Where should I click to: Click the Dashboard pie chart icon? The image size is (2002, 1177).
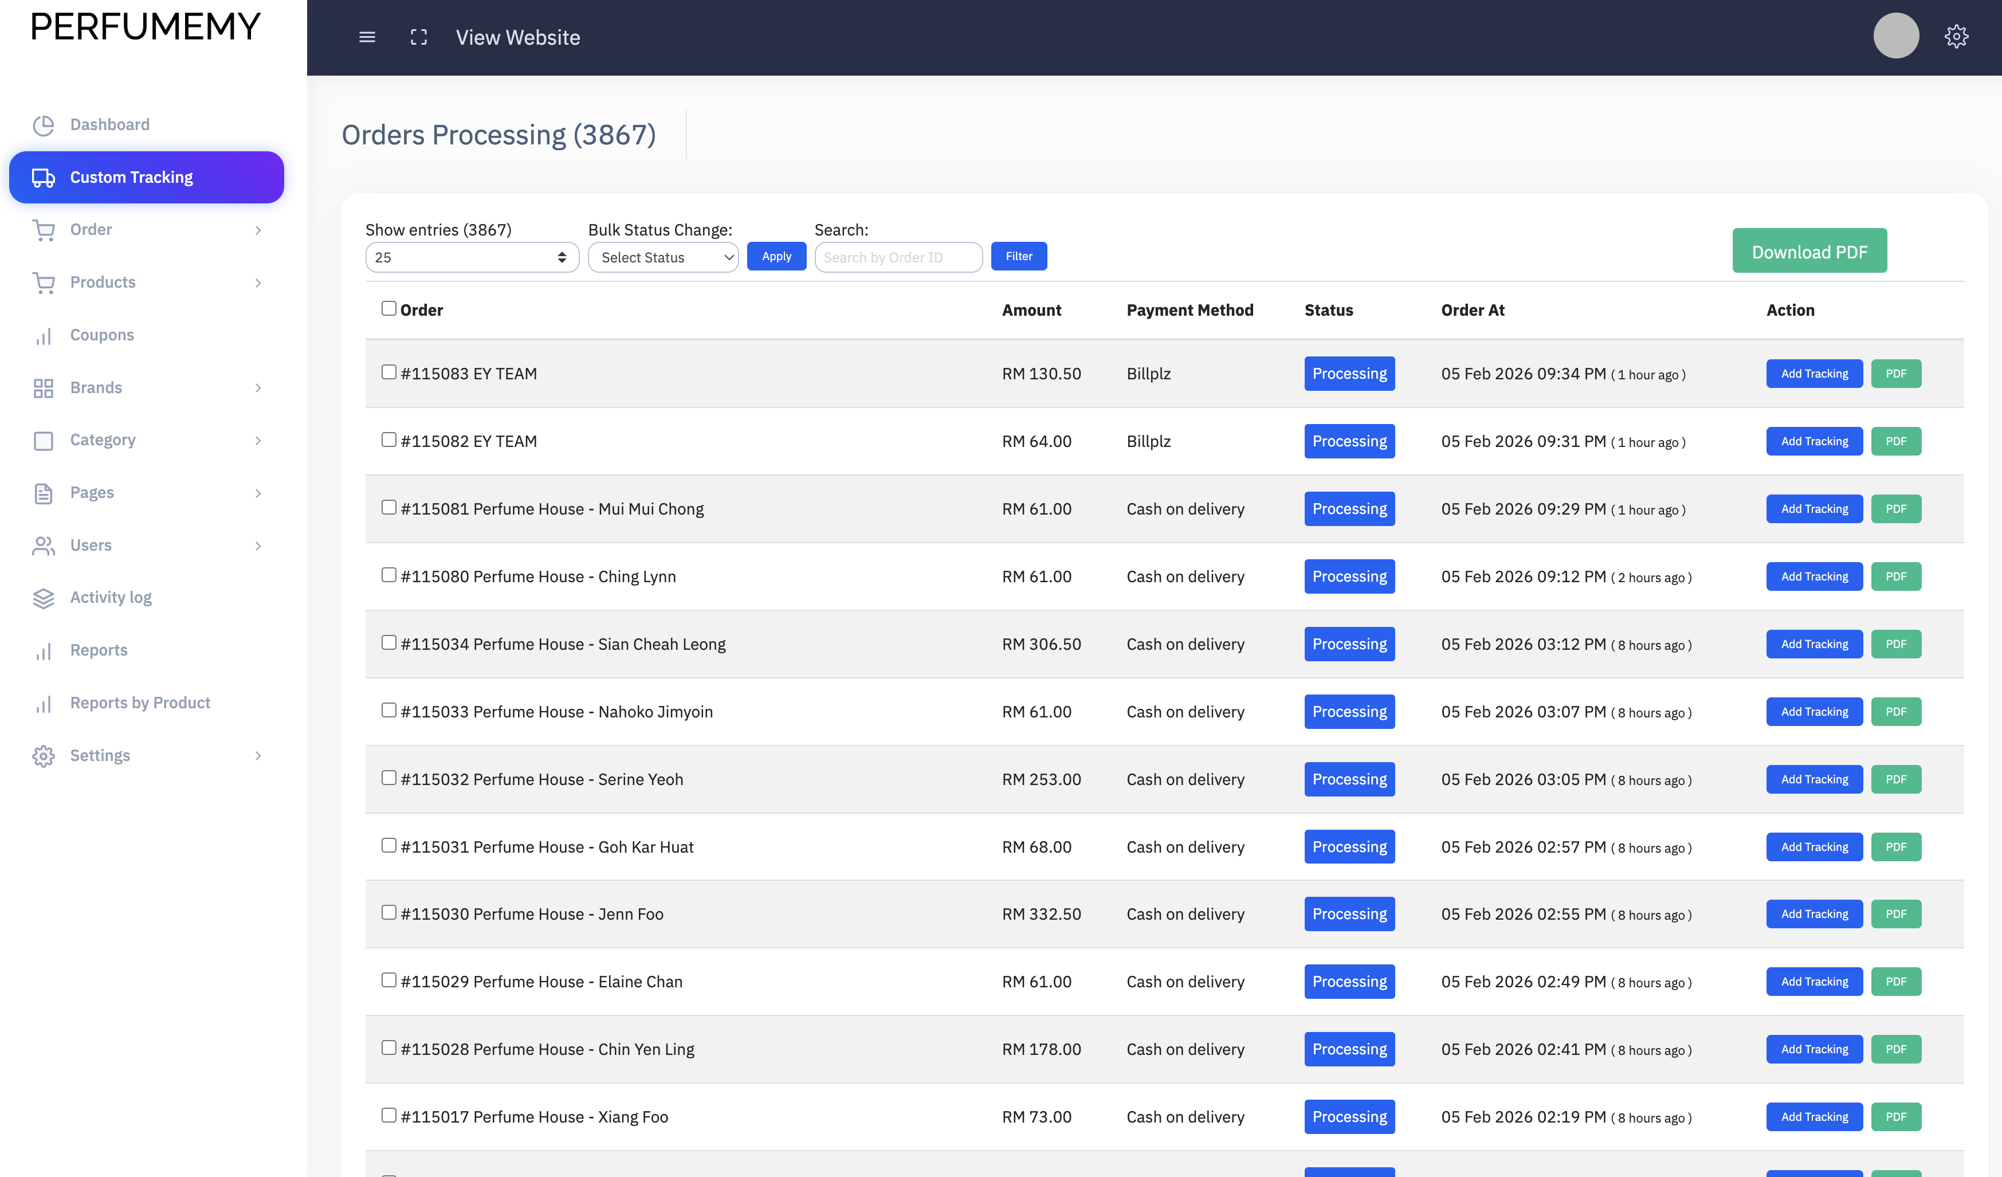[x=44, y=125]
